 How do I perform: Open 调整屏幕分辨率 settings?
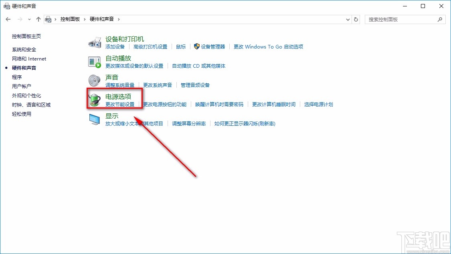[x=188, y=124]
